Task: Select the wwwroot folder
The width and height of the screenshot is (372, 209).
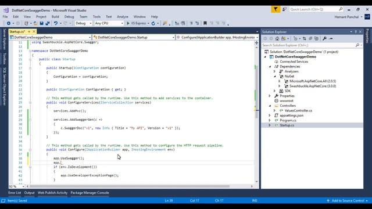Action: 287,101
